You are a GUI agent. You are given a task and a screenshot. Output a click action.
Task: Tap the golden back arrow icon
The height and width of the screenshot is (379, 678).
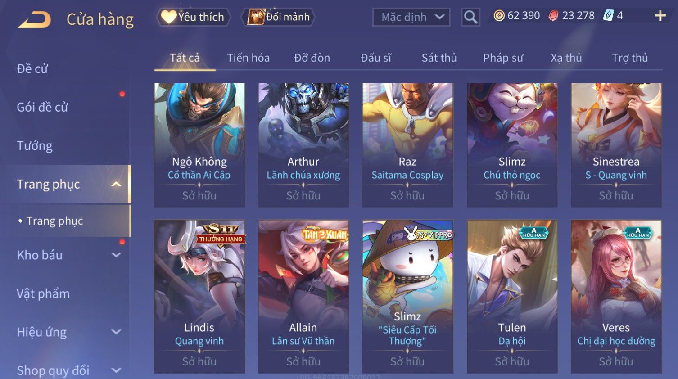click(34, 20)
